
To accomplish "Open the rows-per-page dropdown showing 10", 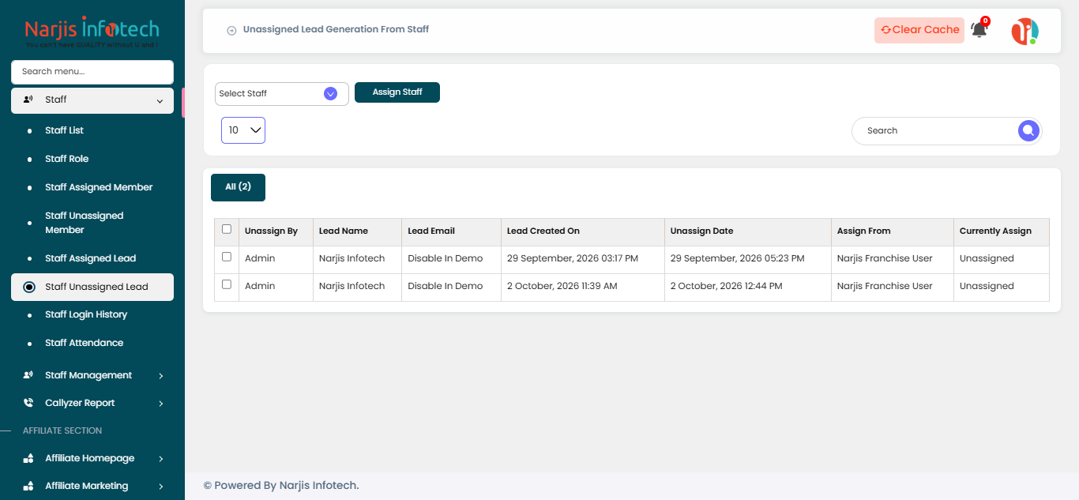I will 243,130.
